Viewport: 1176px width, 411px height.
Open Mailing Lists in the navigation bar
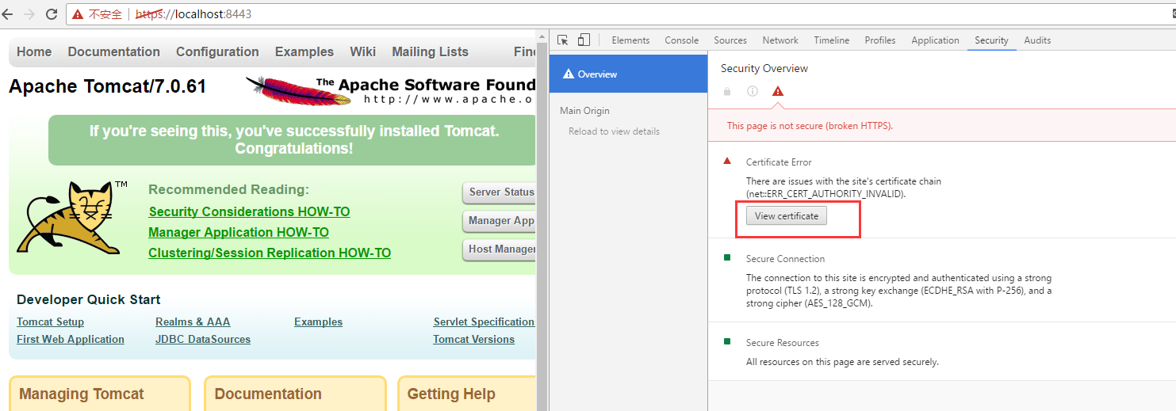pos(431,51)
